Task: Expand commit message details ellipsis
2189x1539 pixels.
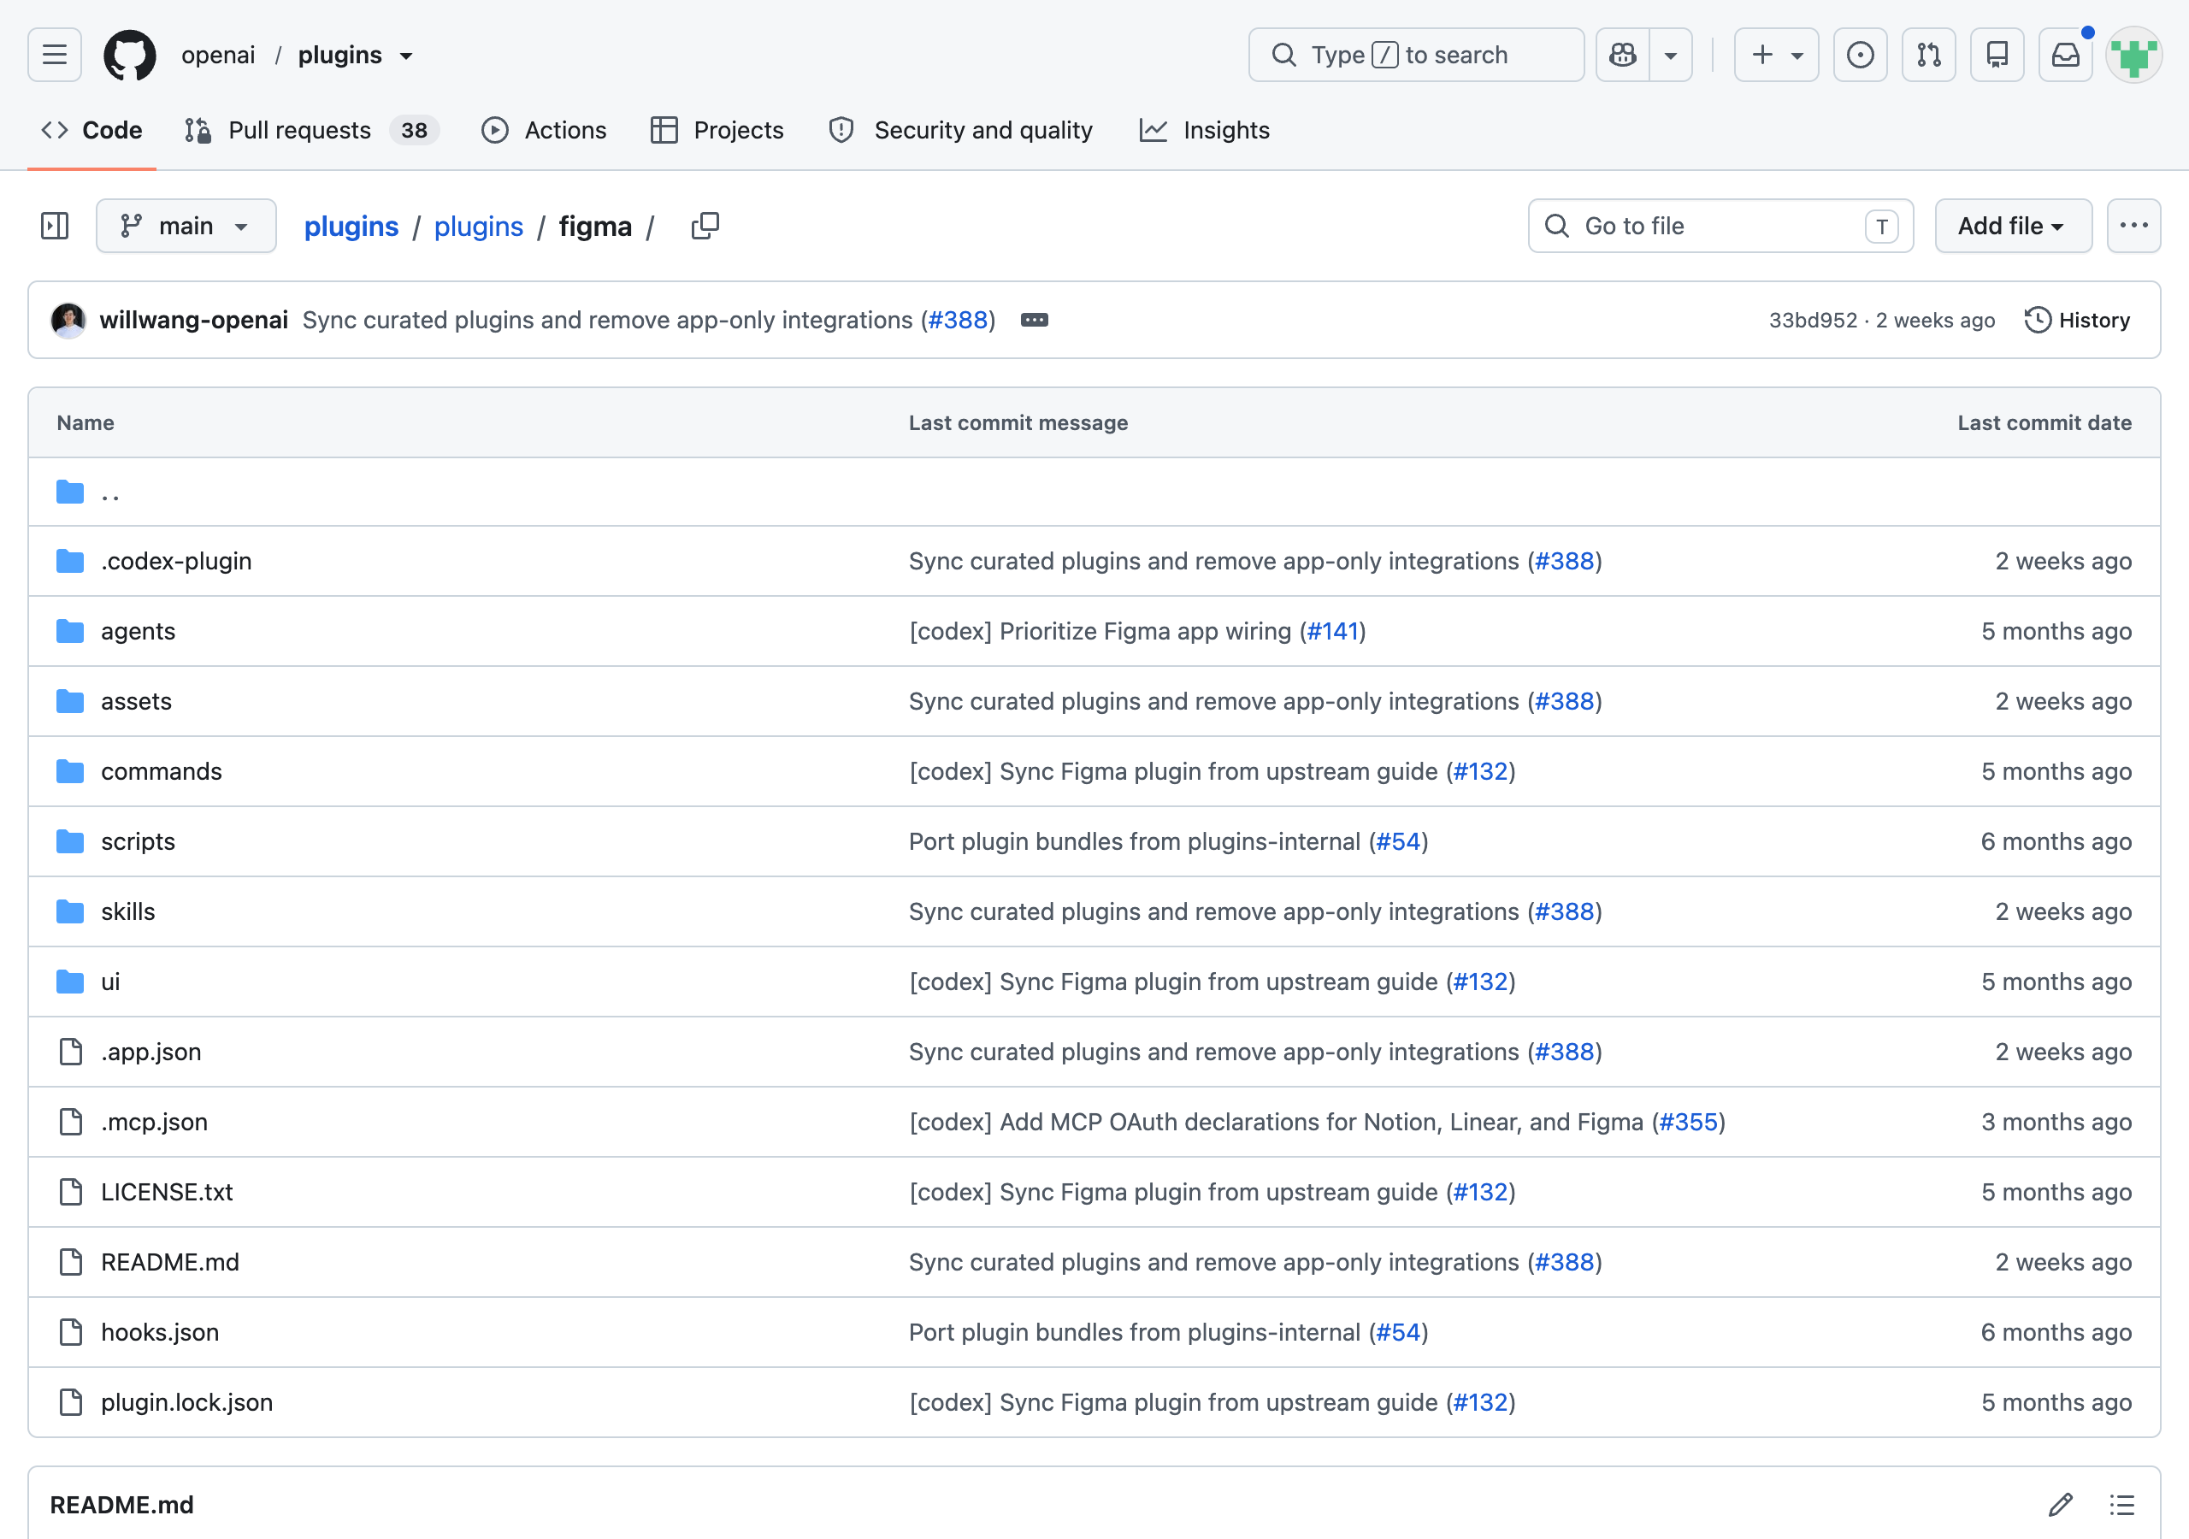Action: [x=1035, y=321]
